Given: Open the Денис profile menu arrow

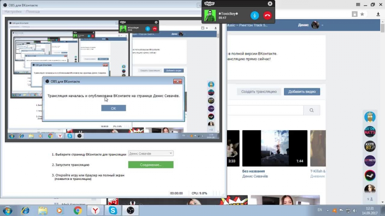Looking at the screenshot, I should point(322,25).
